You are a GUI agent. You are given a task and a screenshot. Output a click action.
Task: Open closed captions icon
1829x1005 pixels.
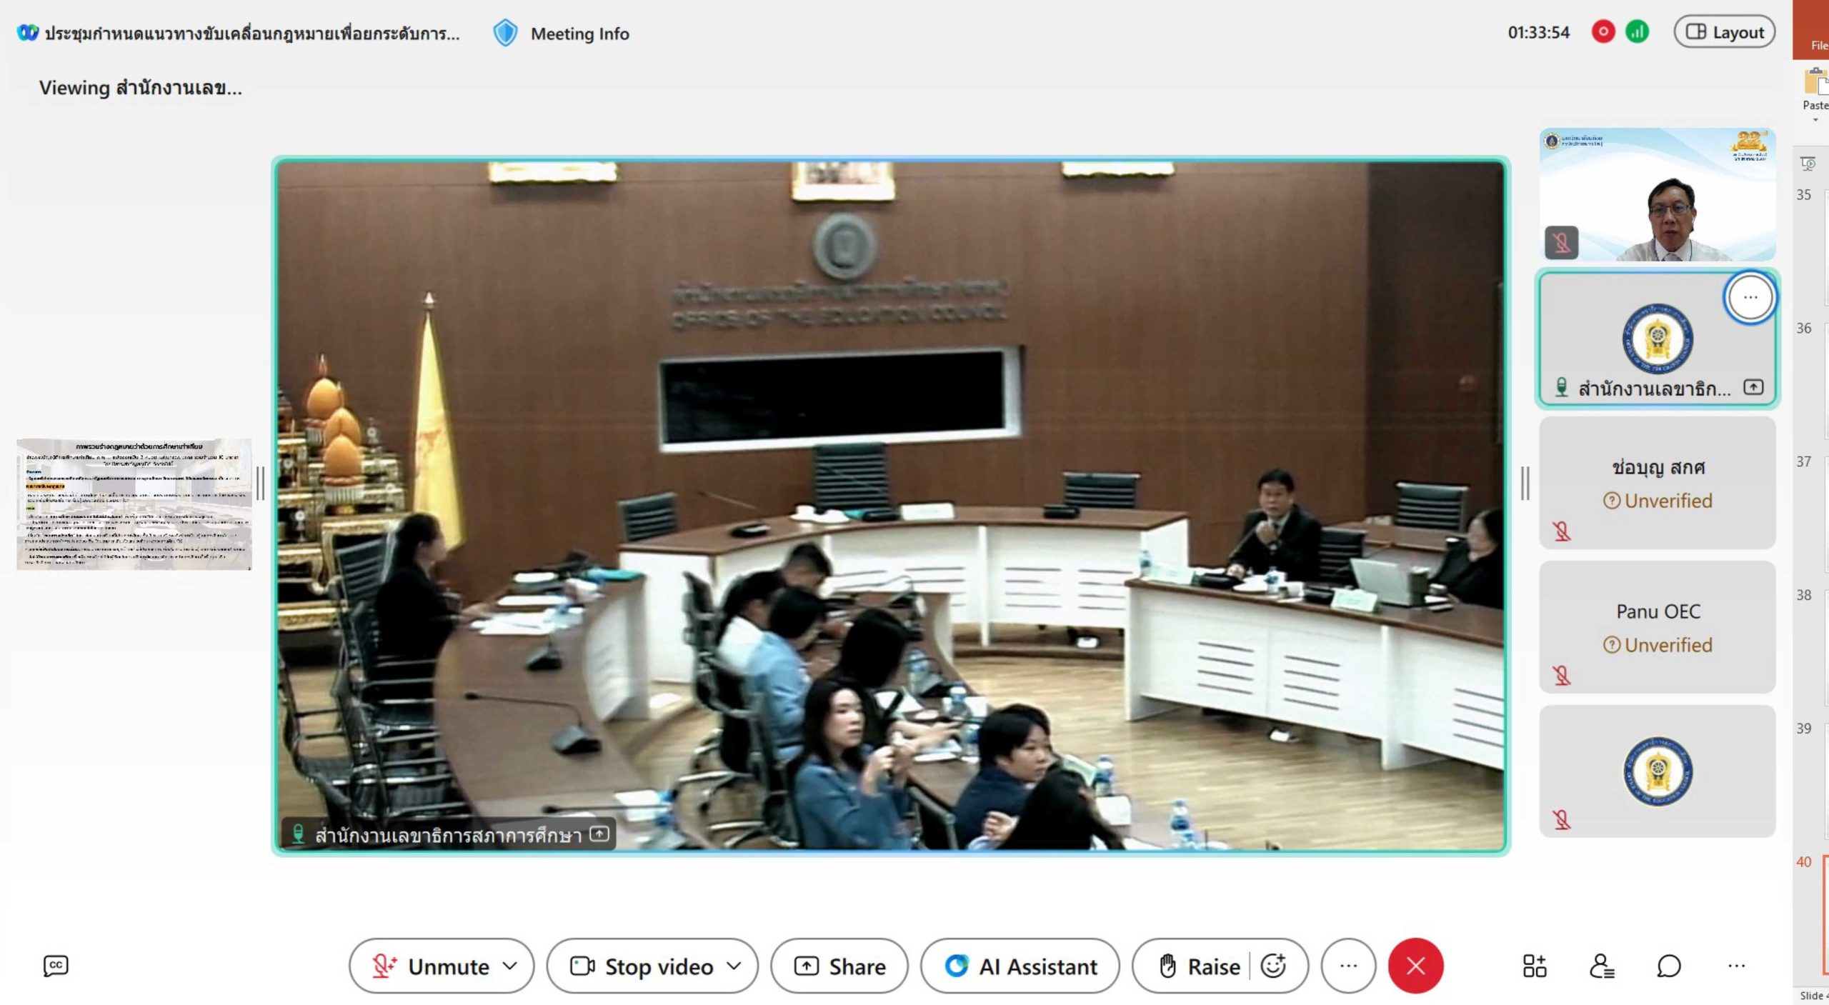56,965
